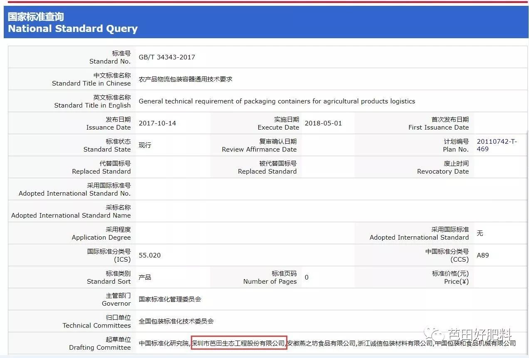Click drafting unit 安徽燕之坊食品有限公司
Screen dimensions: 529x358
(x=321, y=343)
